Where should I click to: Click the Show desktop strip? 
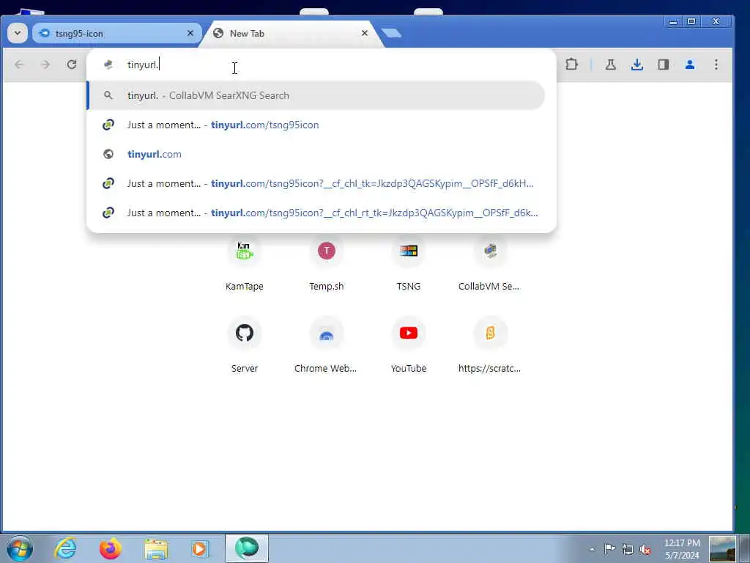[744, 548]
